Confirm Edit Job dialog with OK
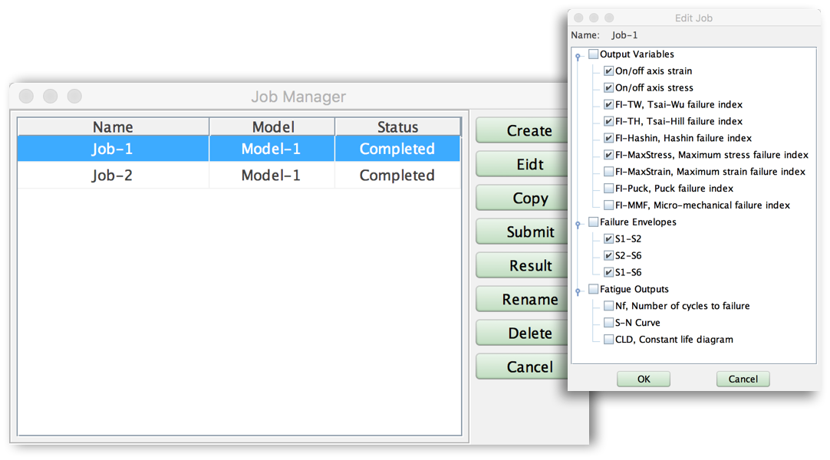The image size is (830, 460). coord(643,379)
